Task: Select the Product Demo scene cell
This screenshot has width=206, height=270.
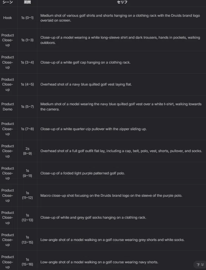Action: [7, 107]
